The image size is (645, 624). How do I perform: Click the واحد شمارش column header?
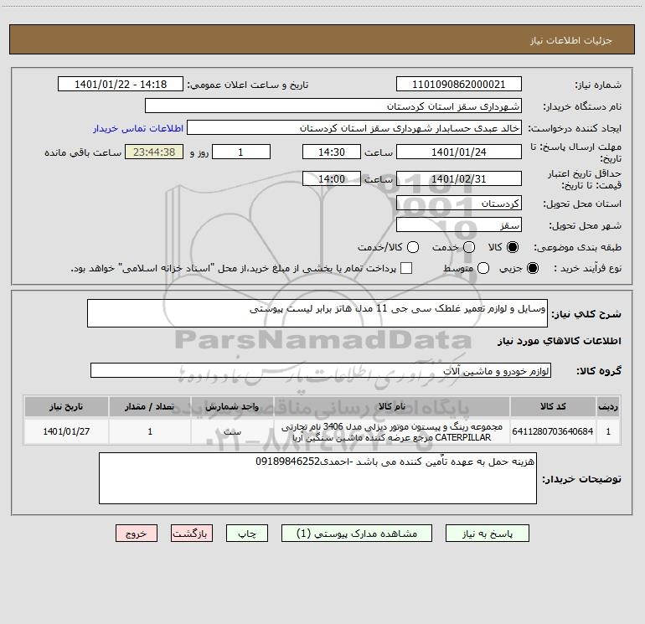click(x=232, y=406)
